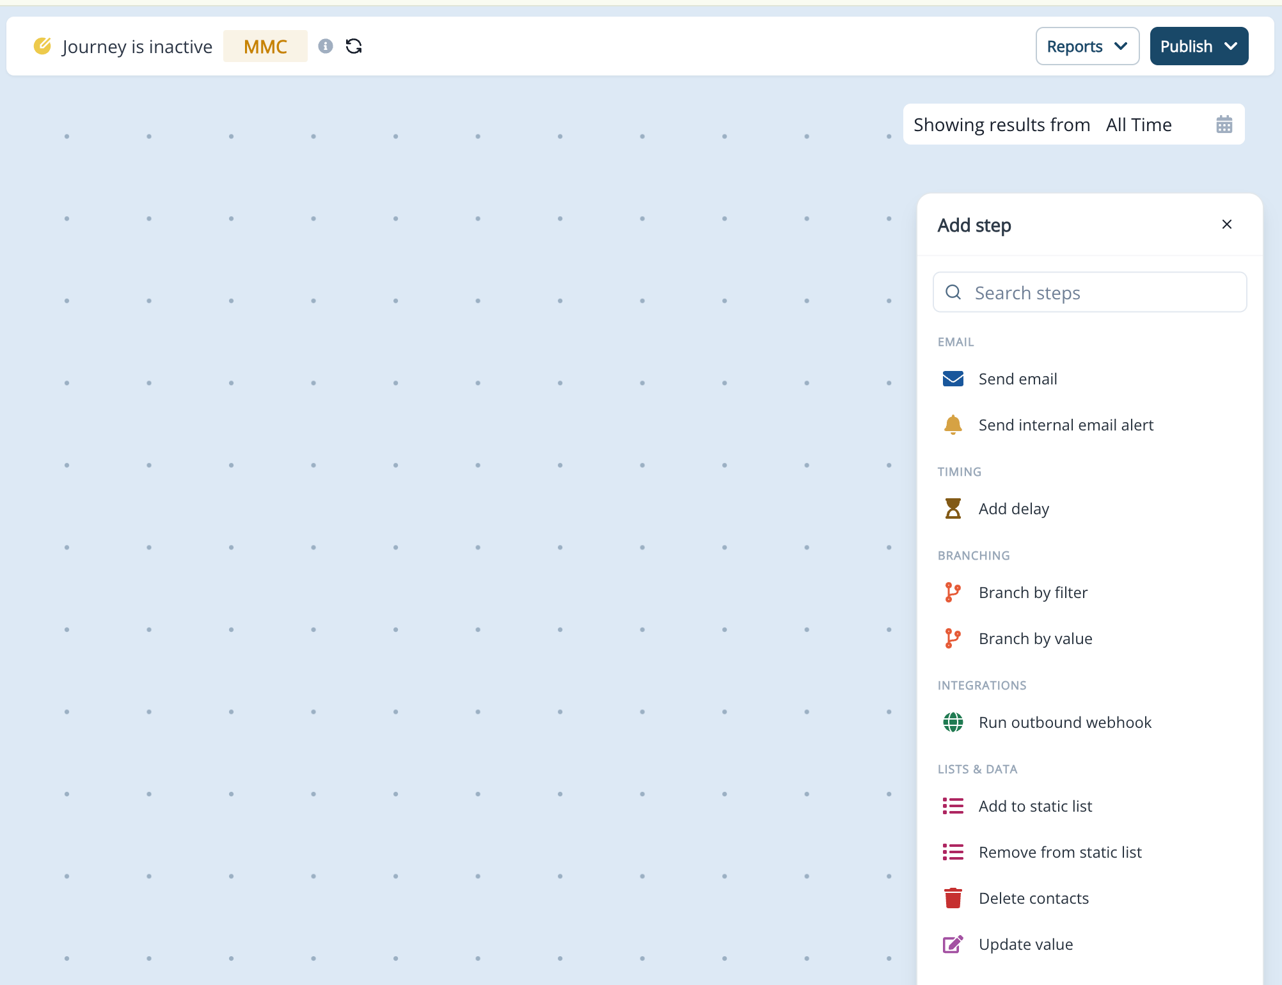Focus the Search steps field
This screenshot has height=985, width=1282.
point(1090,292)
